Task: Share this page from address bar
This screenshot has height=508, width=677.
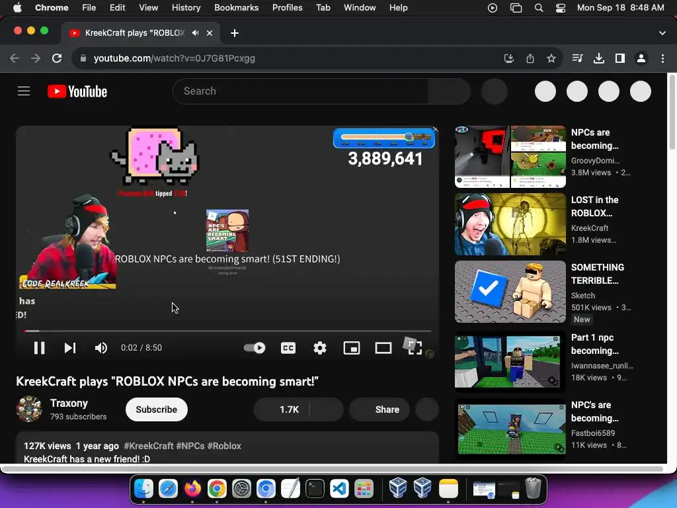Action: coord(530,58)
